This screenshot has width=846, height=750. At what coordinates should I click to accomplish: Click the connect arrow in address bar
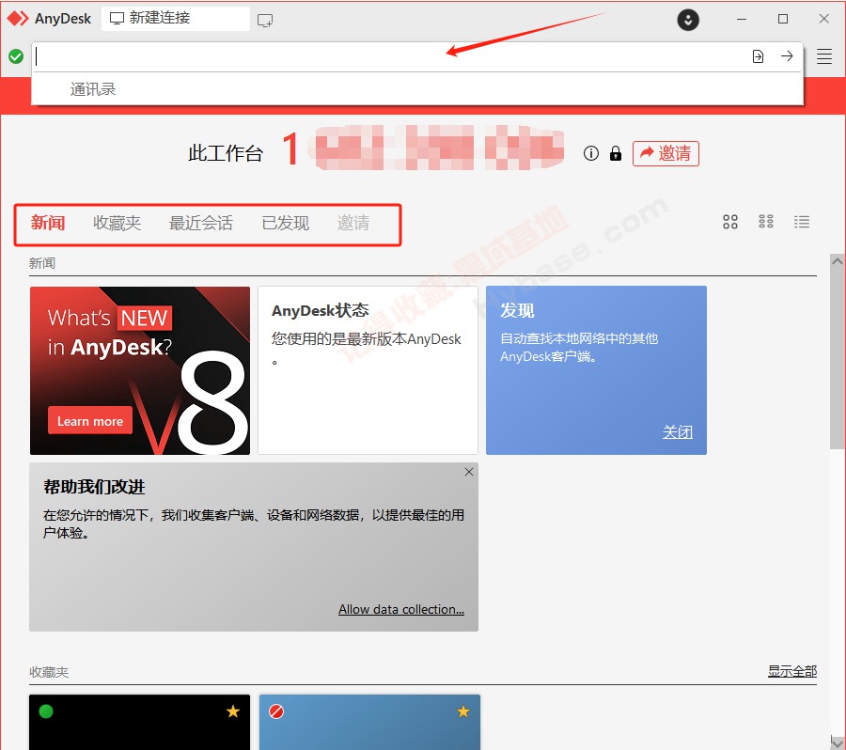(x=787, y=55)
